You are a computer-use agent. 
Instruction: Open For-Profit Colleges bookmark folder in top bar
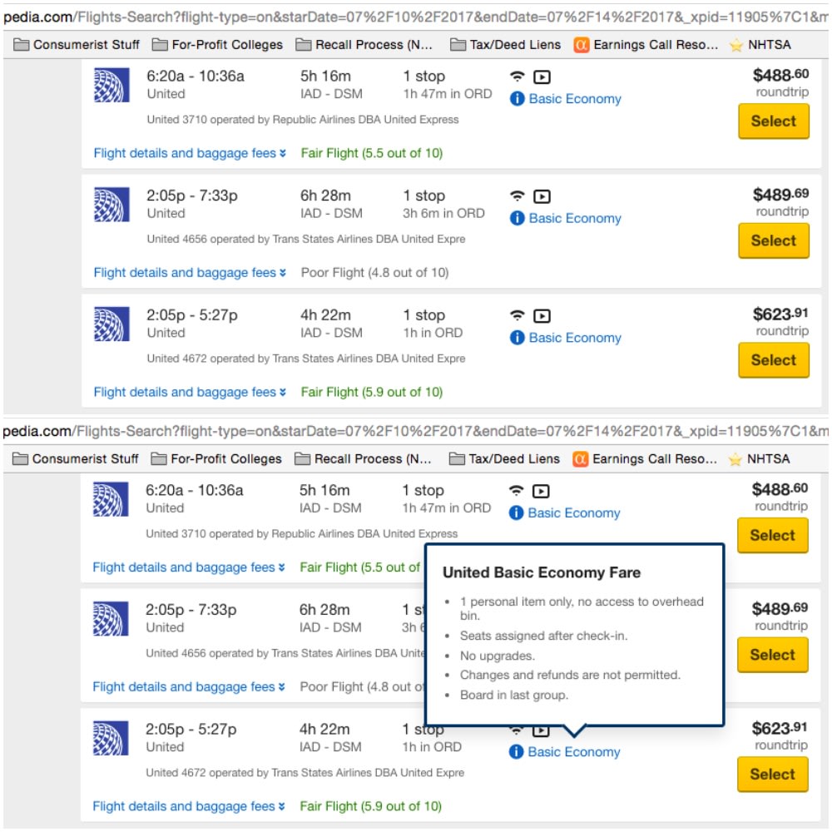pos(217,45)
